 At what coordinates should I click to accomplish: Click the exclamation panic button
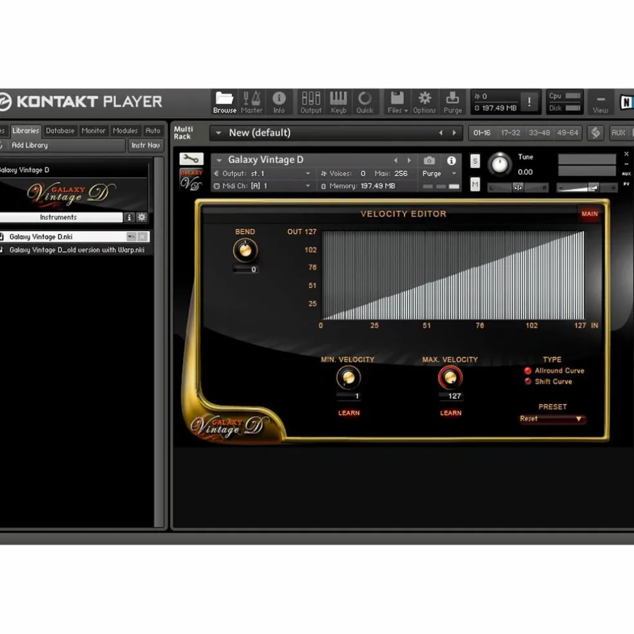click(529, 102)
